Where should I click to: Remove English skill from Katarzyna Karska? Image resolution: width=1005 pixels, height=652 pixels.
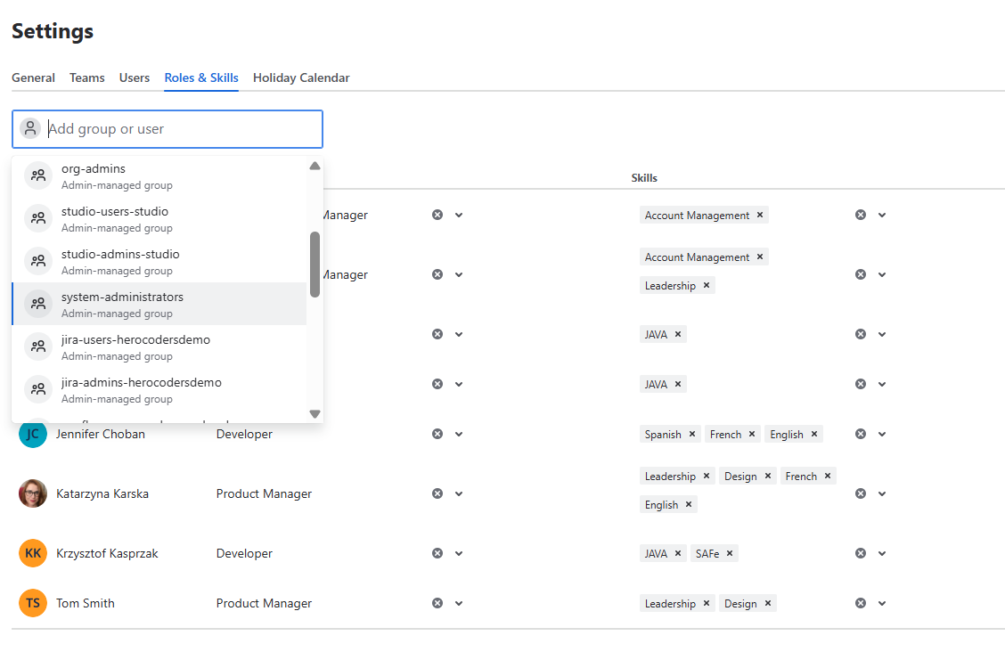[x=689, y=505]
